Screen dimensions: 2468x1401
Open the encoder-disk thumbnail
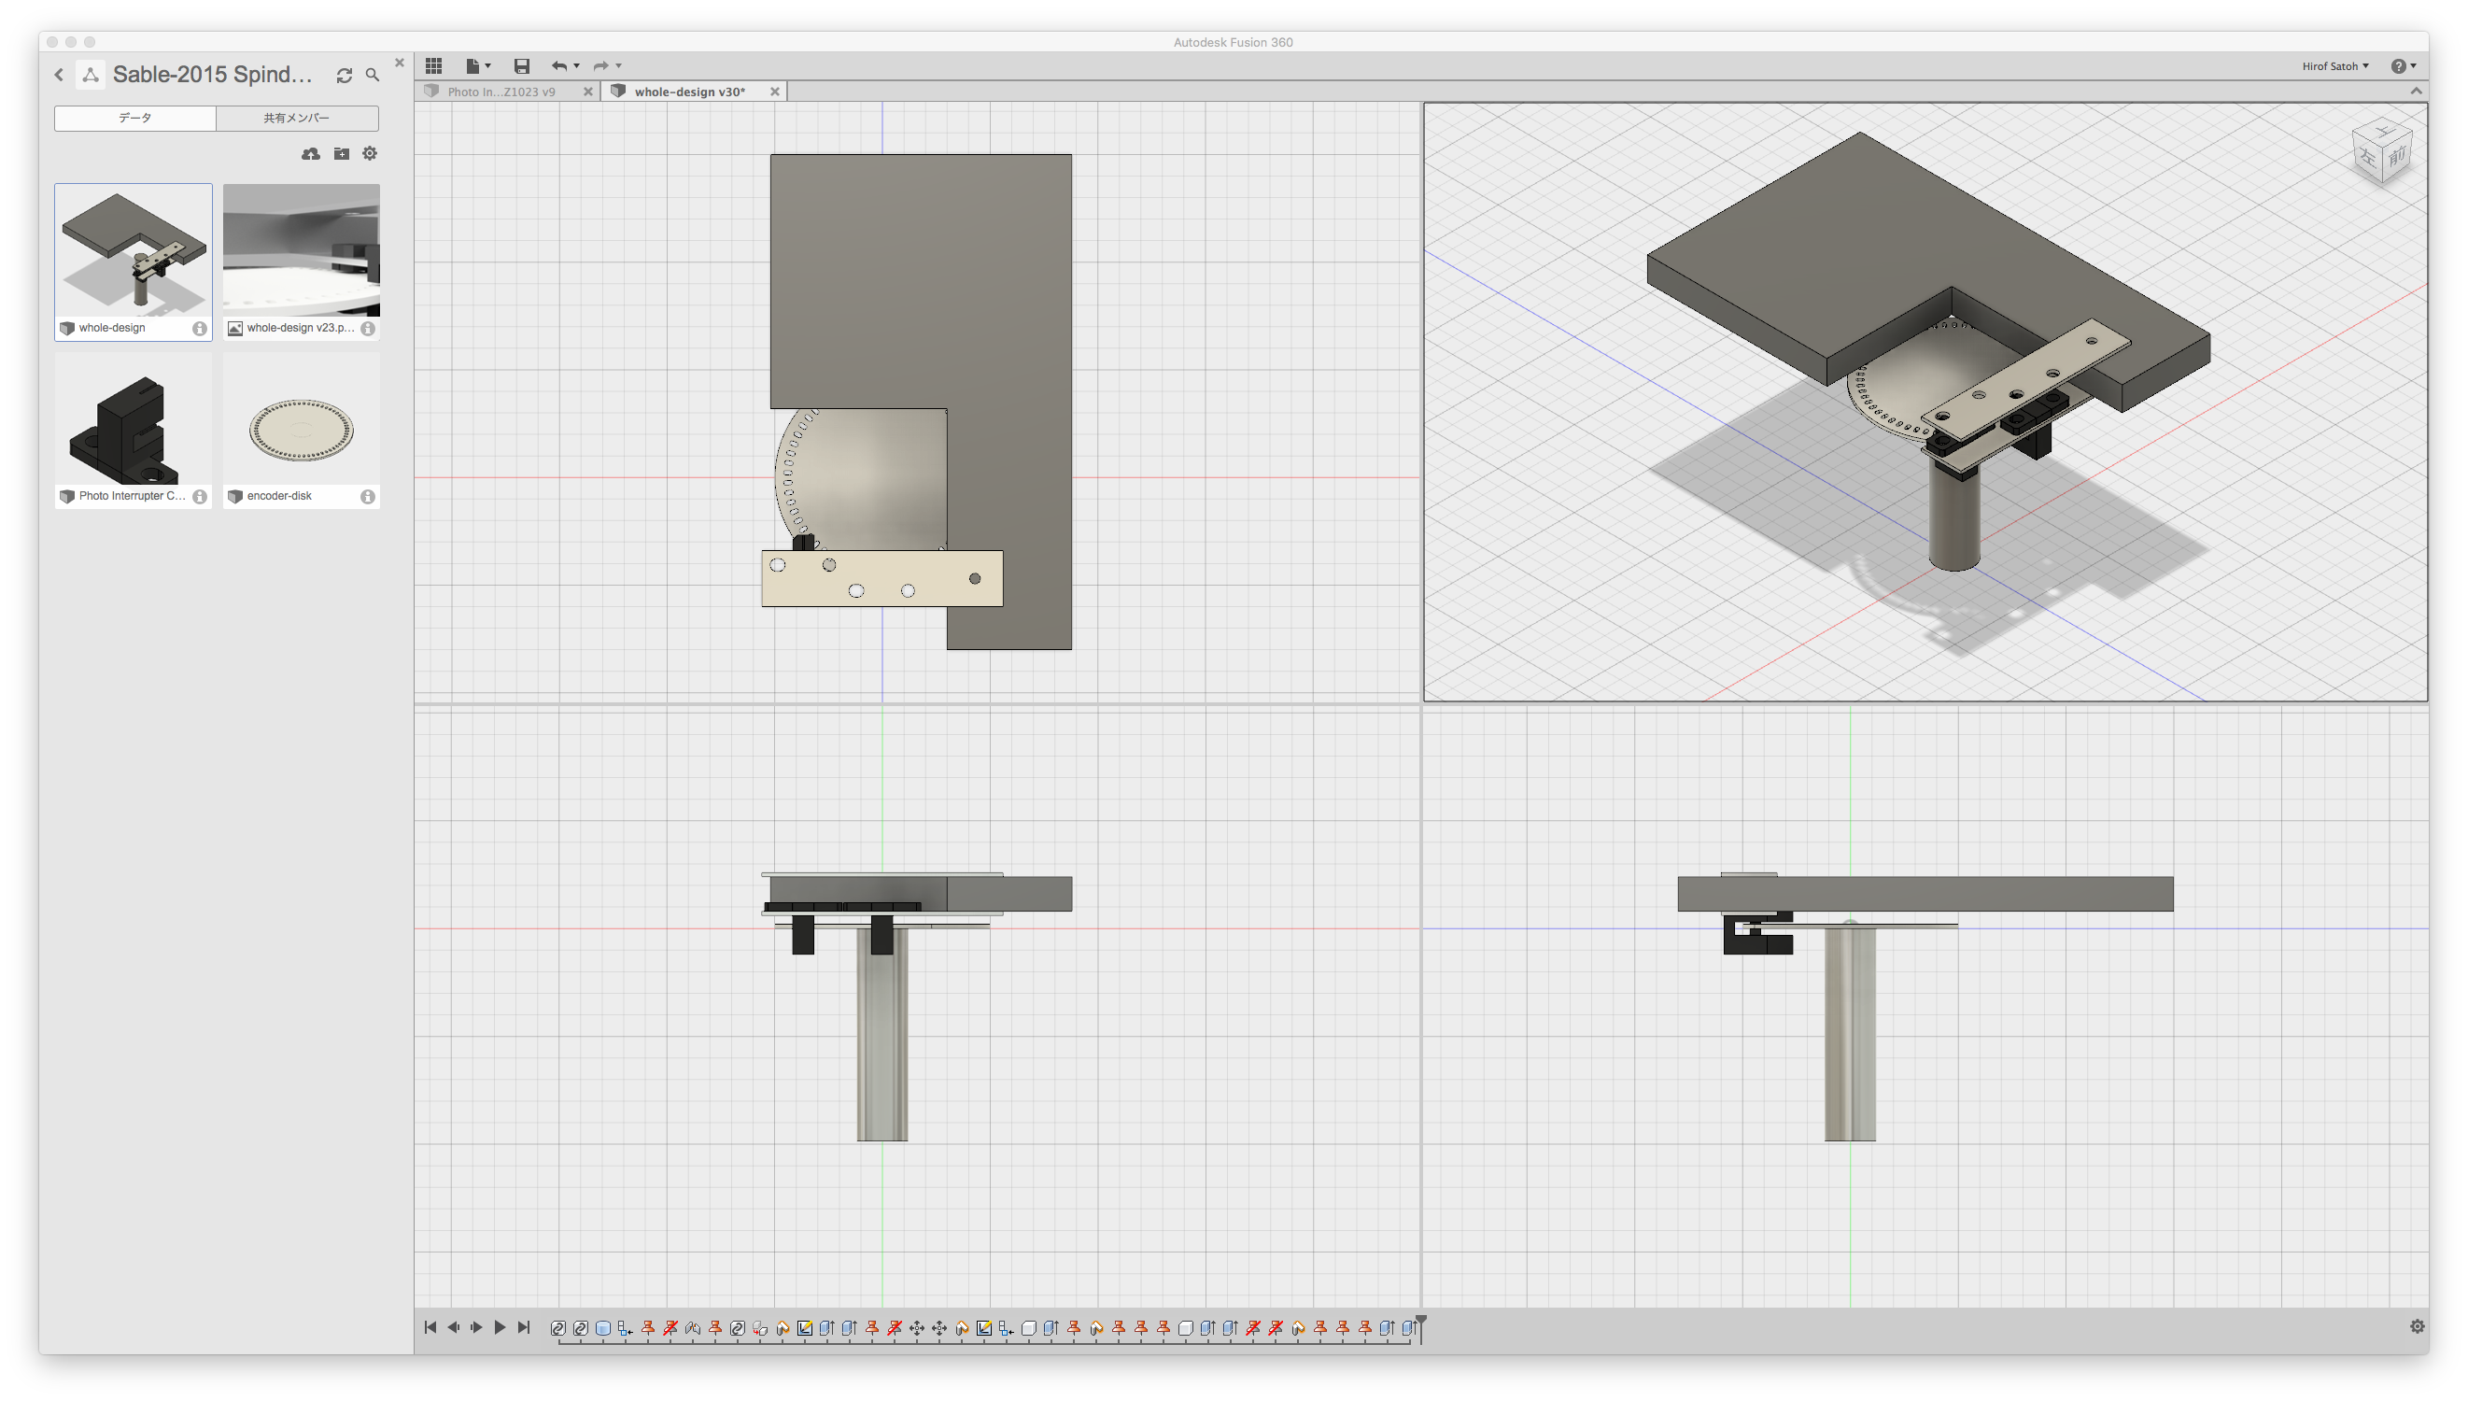(301, 428)
